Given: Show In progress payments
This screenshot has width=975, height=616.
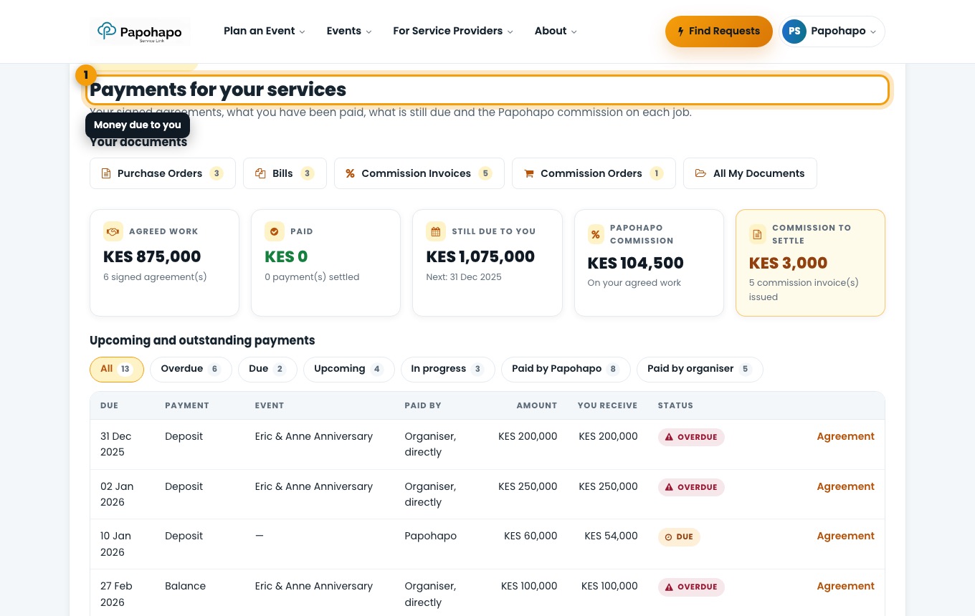Looking at the screenshot, I should coord(448,369).
